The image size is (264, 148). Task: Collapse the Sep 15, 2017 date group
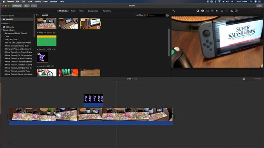(38, 49)
